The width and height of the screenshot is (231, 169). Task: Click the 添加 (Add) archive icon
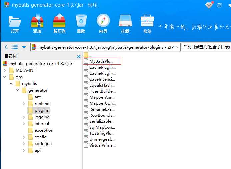point(37,24)
